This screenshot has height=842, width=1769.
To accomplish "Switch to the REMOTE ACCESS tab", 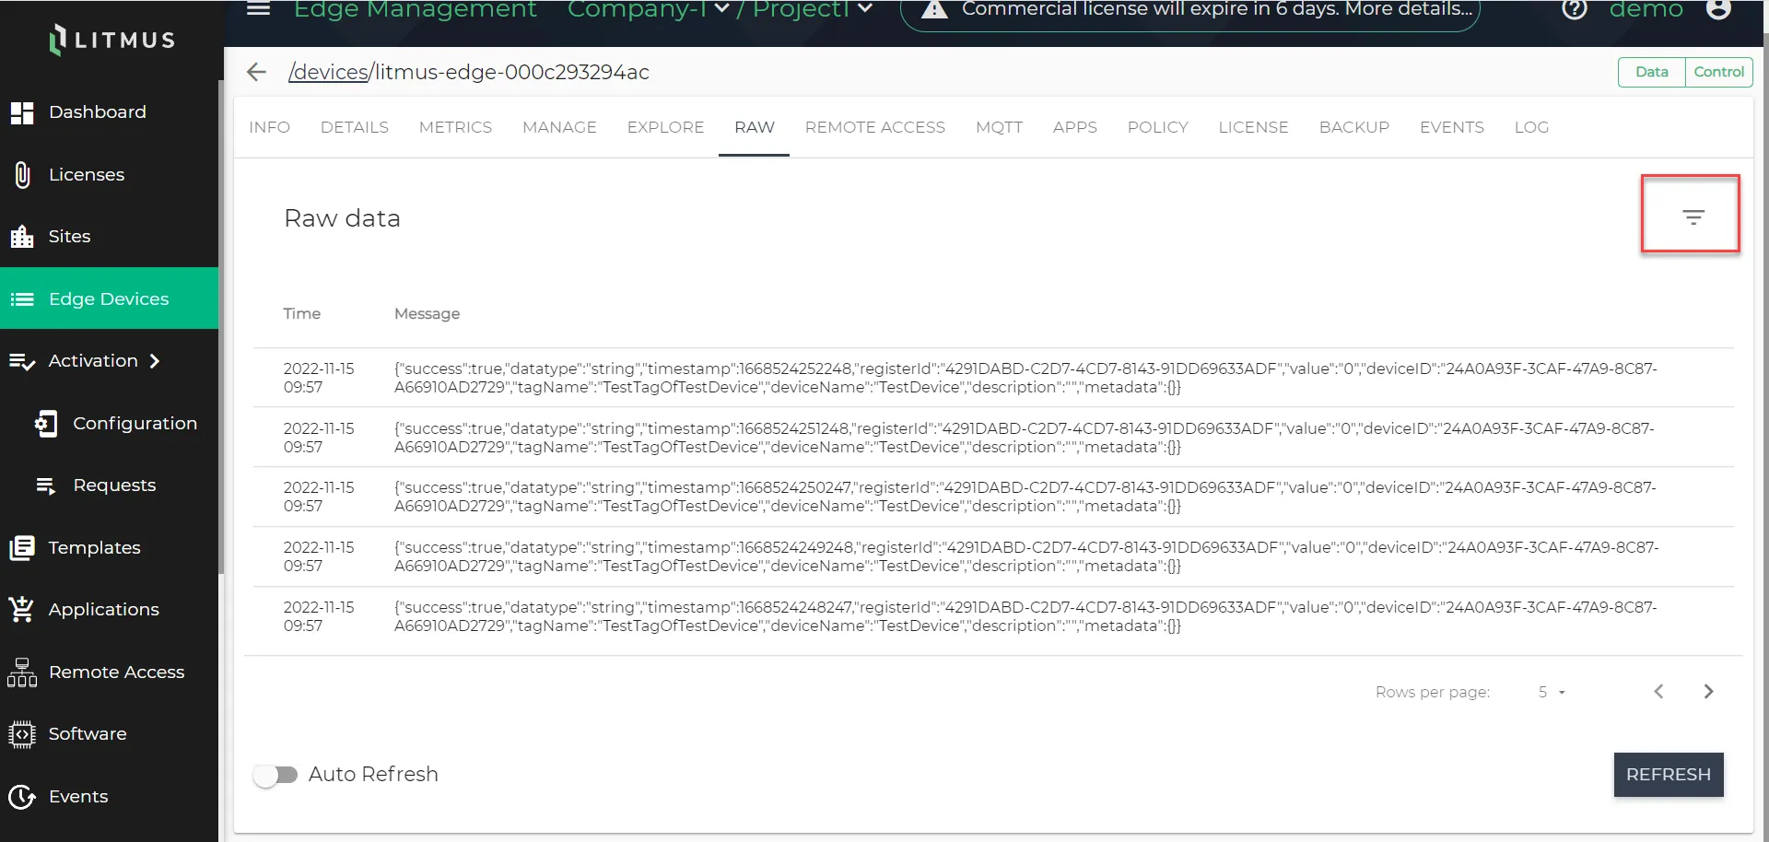I will (875, 127).
